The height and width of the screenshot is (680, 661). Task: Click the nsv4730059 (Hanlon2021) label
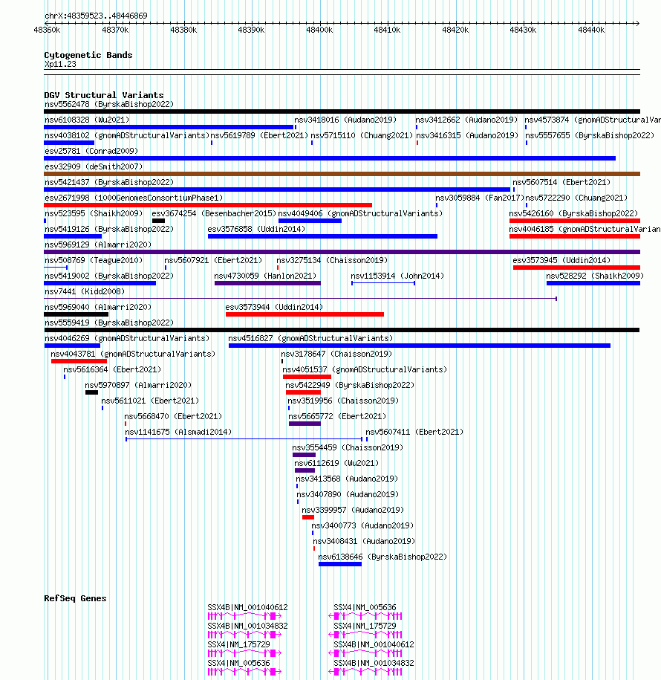click(x=265, y=276)
